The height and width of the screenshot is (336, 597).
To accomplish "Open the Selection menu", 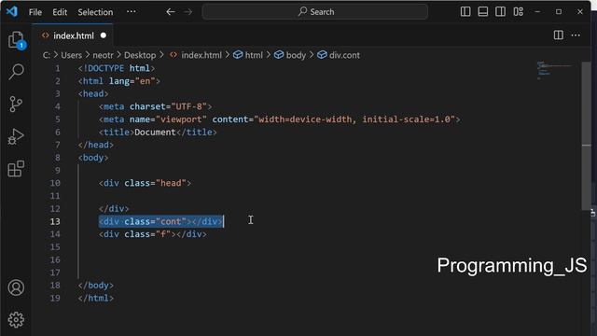I will pyautogui.click(x=95, y=12).
